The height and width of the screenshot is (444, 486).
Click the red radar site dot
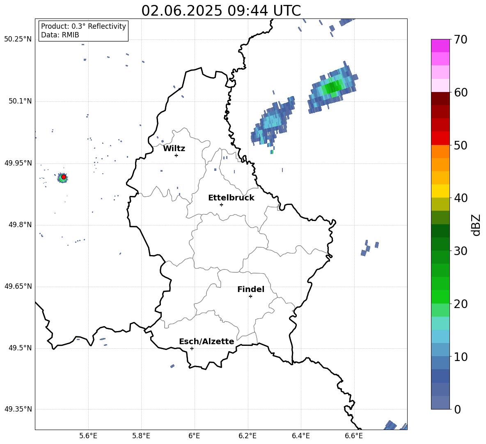pos(64,177)
